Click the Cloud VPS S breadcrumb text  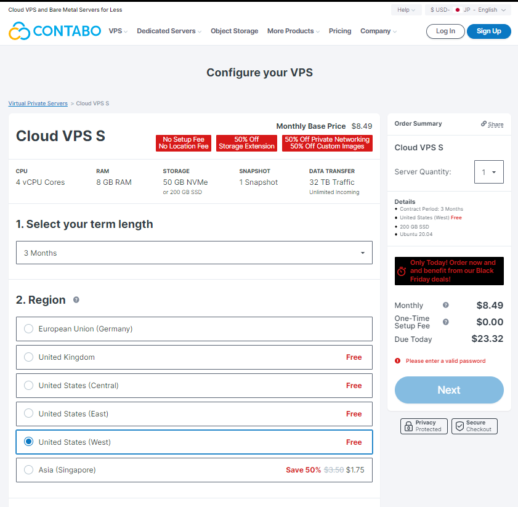92,103
